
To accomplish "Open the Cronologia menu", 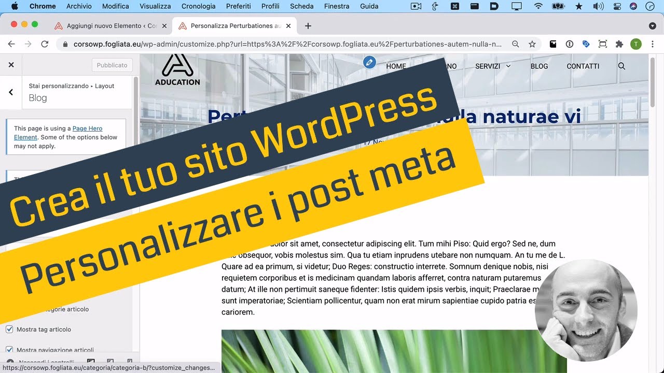I will [x=198, y=6].
